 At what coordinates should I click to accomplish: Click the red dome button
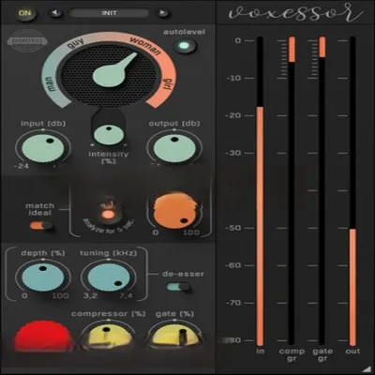click(x=43, y=335)
